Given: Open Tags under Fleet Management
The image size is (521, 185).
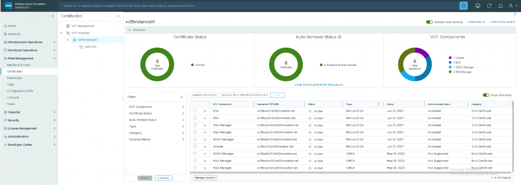Looking at the screenshot, I should tap(10, 85).
